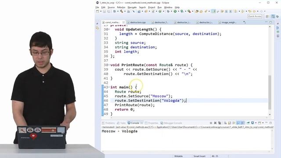Image resolution: width=281 pixels, height=158 pixels.
Task: Click the Open Console icon
Action: [x=259, y=123]
